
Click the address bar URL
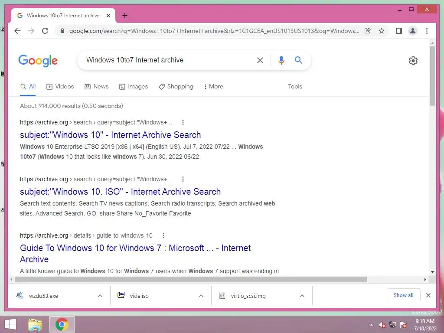click(x=214, y=31)
